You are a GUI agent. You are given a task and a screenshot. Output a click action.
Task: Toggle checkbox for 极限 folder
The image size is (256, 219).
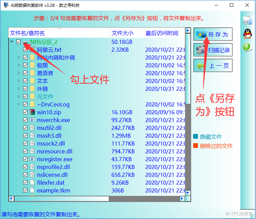[25, 65]
